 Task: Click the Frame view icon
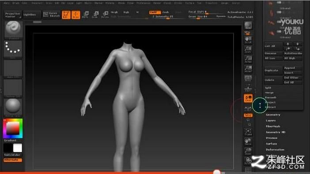pos(248,132)
